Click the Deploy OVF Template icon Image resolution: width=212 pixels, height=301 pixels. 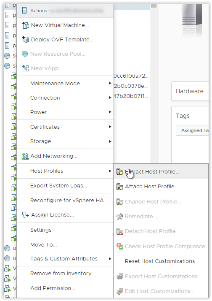(25, 40)
